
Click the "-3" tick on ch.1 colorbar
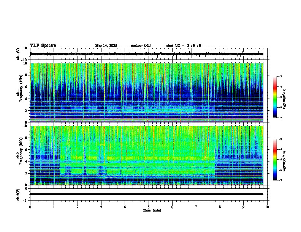(280, 77)
